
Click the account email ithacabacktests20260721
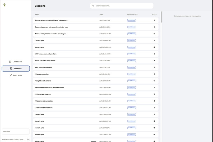pyautogui.click(x=13, y=139)
